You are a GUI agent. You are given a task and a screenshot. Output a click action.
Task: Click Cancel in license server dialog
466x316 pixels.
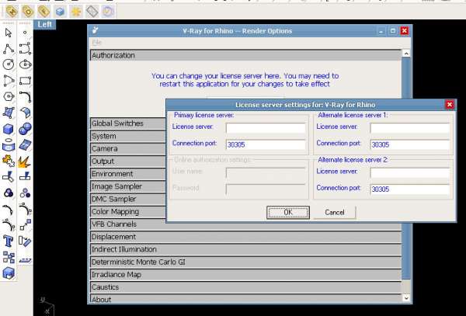click(335, 212)
